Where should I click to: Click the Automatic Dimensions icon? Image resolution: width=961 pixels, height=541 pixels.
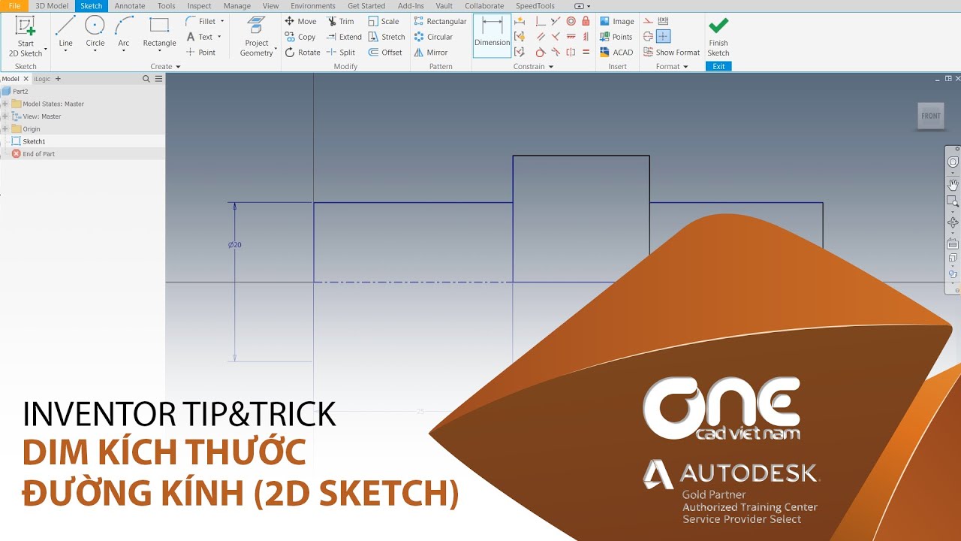tap(520, 21)
